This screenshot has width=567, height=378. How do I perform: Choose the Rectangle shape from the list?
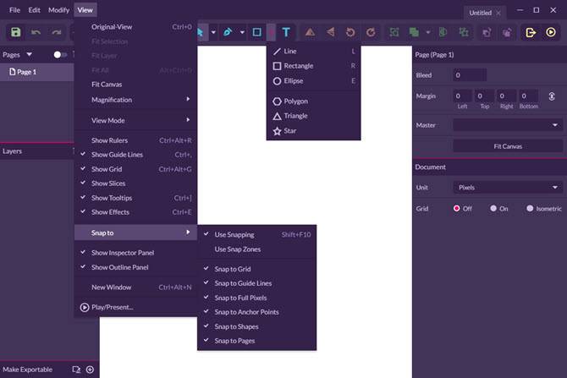[313, 66]
